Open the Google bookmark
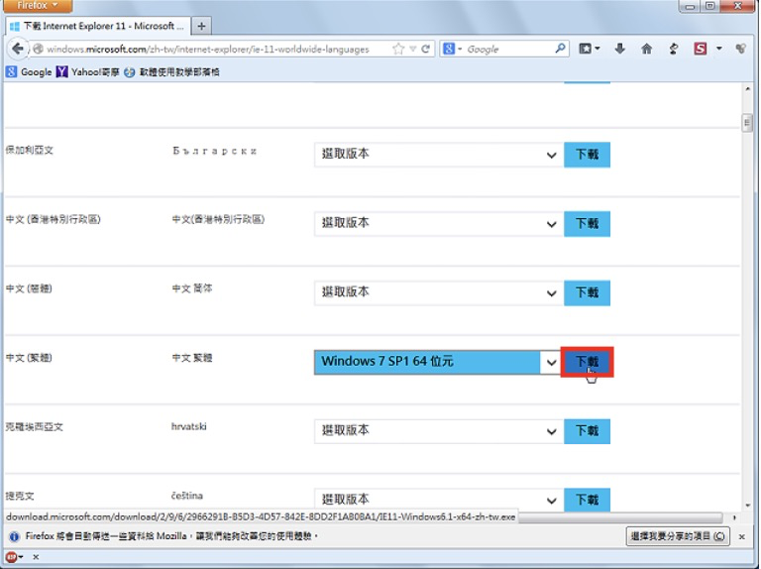The image size is (761, 569). point(29,71)
